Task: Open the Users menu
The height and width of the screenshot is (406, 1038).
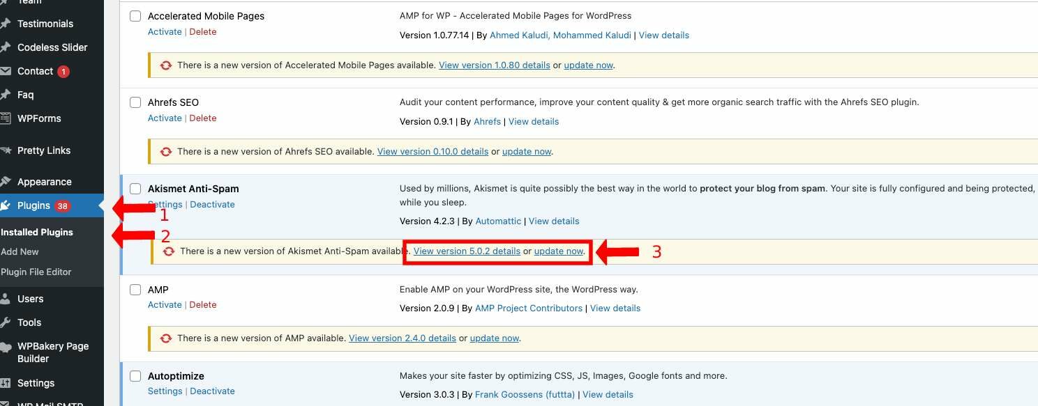Action: pyautogui.click(x=31, y=299)
